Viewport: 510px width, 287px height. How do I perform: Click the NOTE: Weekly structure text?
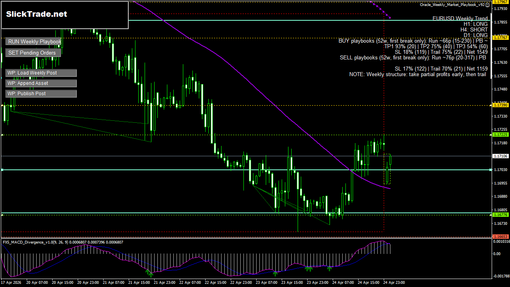point(418,74)
